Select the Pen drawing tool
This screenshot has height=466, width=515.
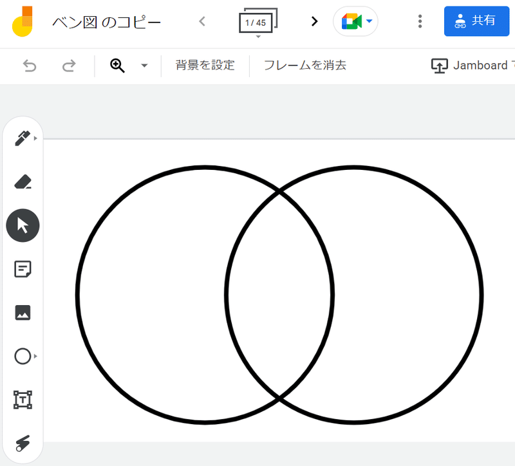(x=22, y=139)
